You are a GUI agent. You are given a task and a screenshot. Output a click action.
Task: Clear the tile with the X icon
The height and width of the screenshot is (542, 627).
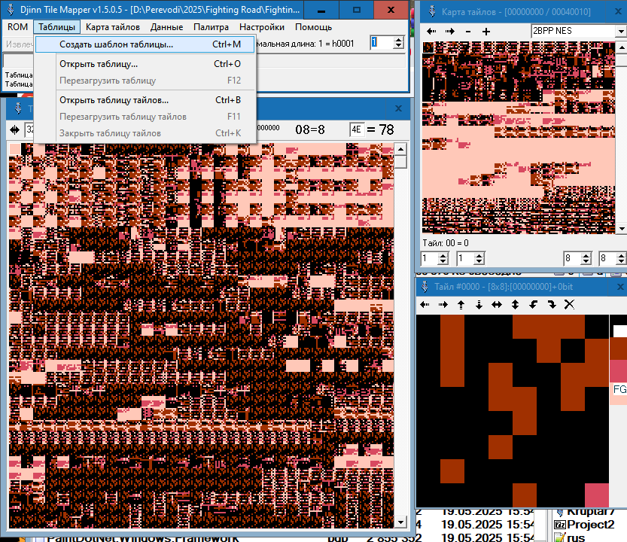pyautogui.click(x=569, y=305)
